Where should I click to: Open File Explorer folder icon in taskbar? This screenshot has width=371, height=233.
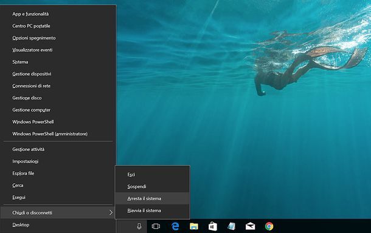(194, 226)
